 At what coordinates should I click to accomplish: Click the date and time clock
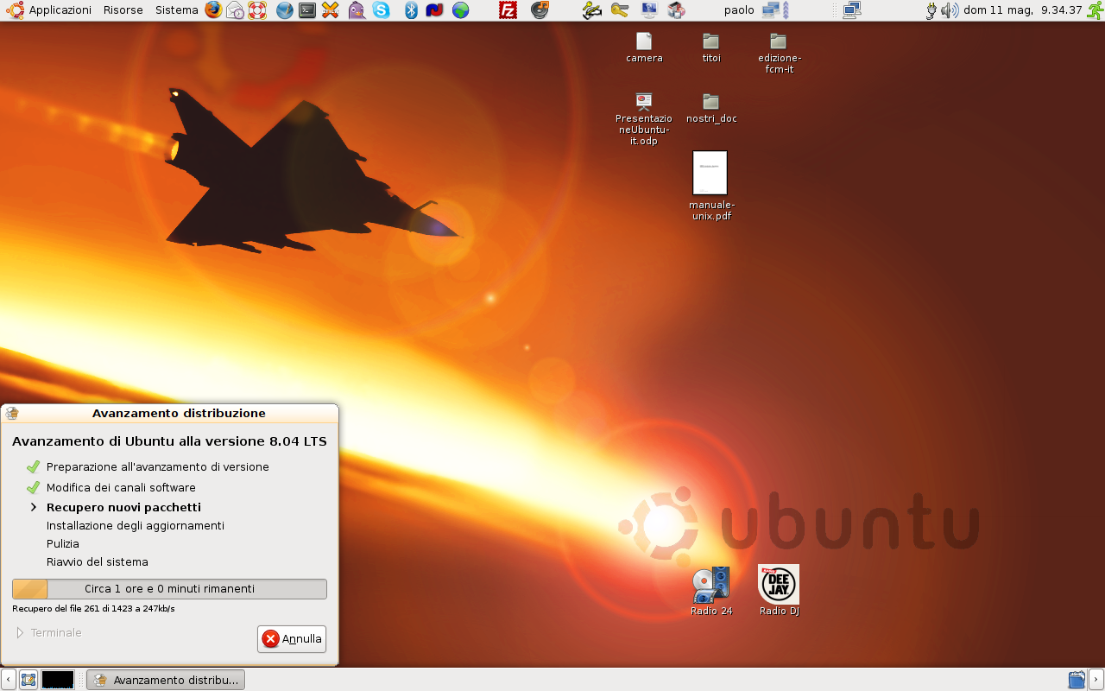click(x=1023, y=10)
